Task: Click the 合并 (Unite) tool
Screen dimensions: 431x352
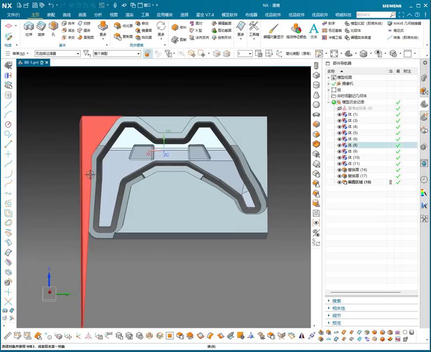Action: pos(68,23)
